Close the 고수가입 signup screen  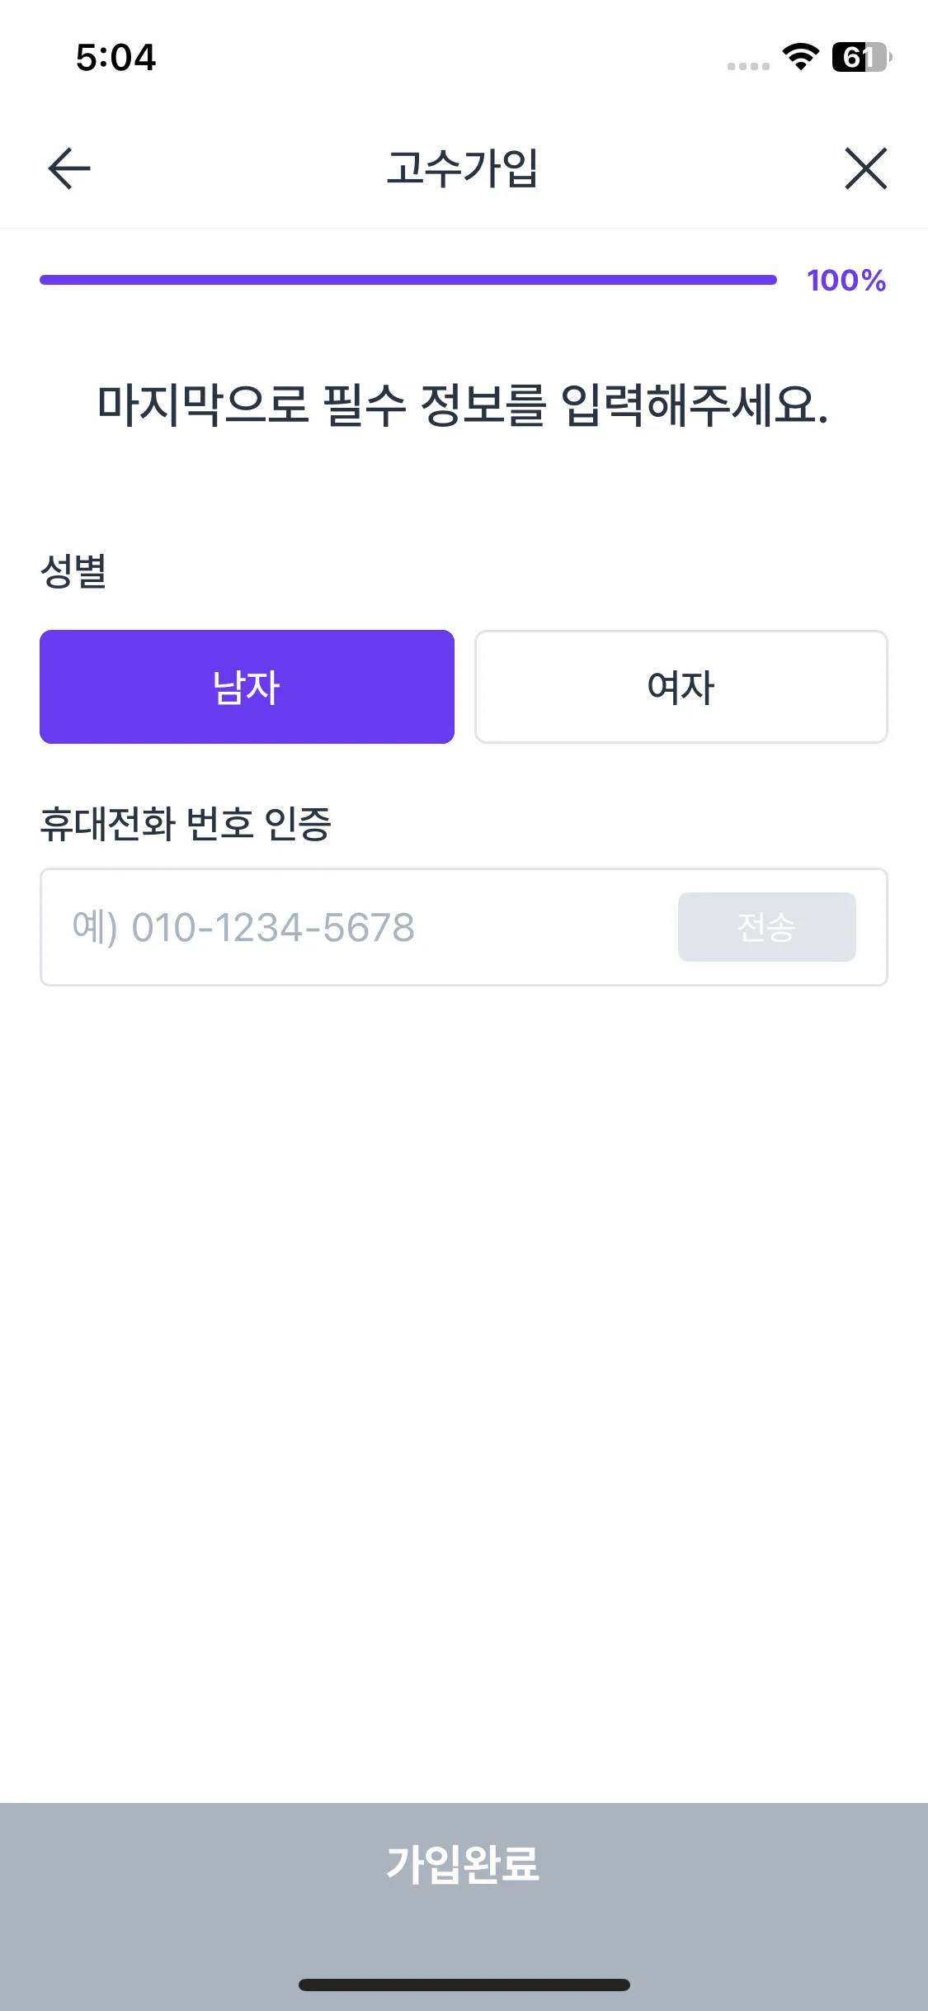(865, 168)
